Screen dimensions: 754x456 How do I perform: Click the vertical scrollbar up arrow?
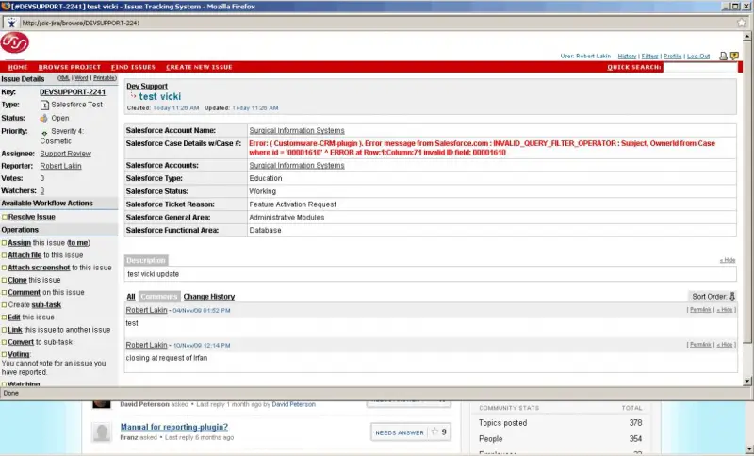click(x=746, y=37)
